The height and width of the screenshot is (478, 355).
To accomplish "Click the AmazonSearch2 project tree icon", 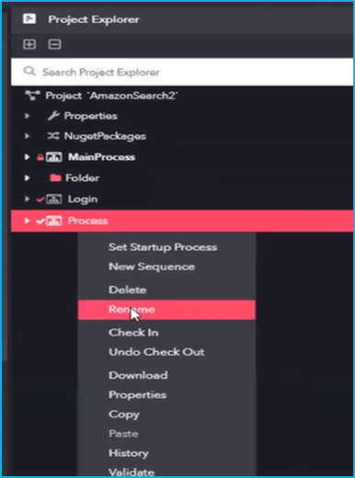I will tap(32, 96).
